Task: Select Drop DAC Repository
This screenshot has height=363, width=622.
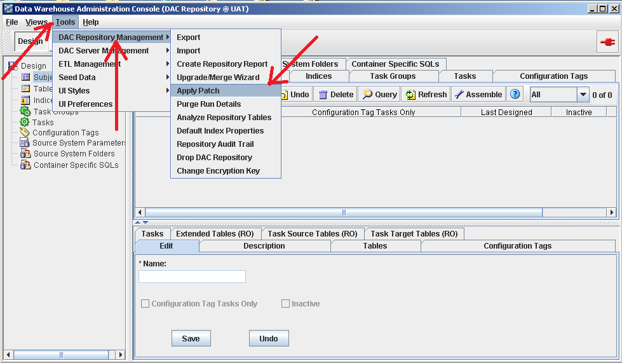Action: [x=226, y=158]
